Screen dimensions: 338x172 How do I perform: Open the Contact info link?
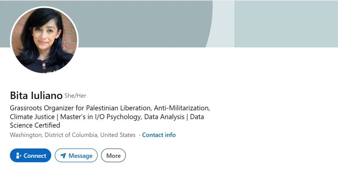[x=159, y=135]
